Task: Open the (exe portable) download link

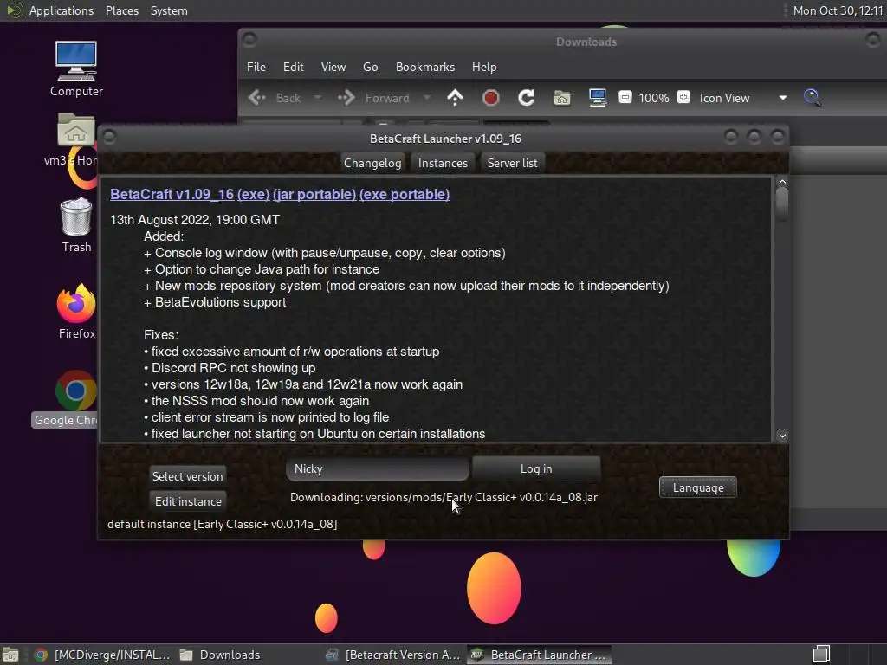Action: click(405, 194)
